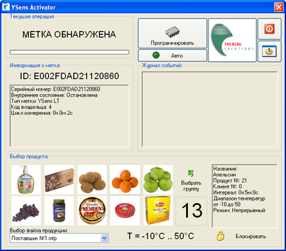
Task: Click the Блокировать label text
Action: pyautogui.click(x=250, y=237)
